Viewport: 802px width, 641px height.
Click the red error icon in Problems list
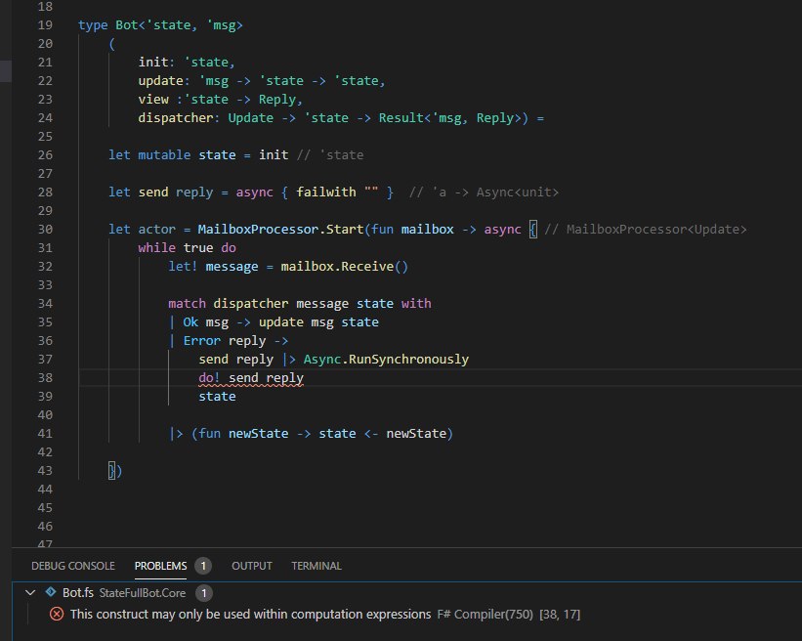(57, 615)
